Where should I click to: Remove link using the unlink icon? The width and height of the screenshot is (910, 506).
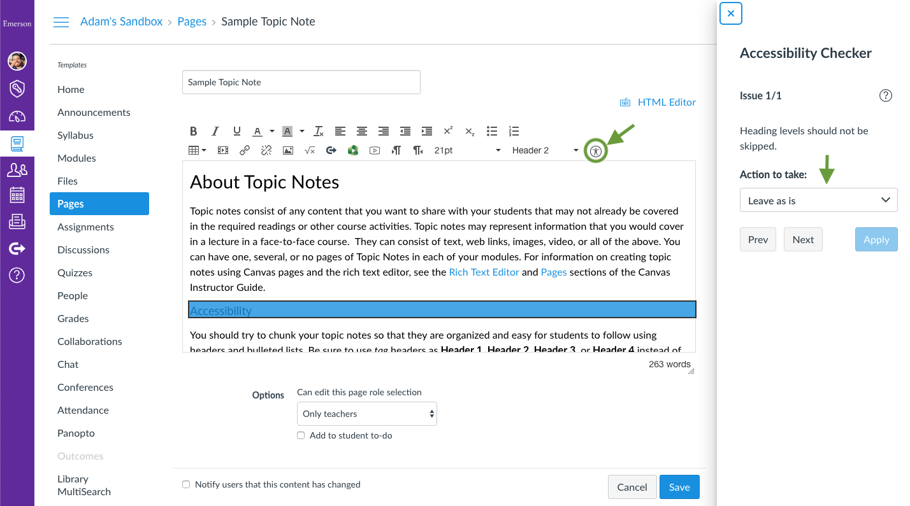coord(266,151)
